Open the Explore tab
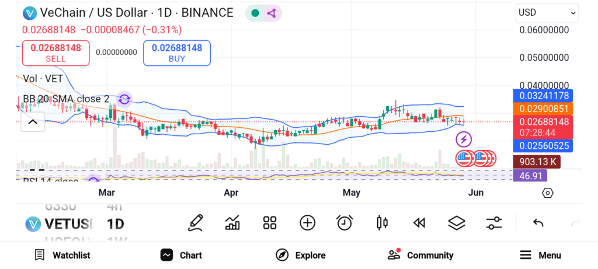The width and height of the screenshot is (598, 269). (x=301, y=255)
